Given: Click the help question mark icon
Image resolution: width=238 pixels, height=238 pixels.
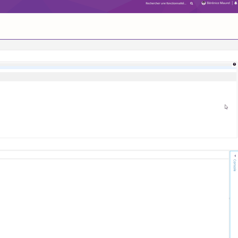Looking at the screenshot, I should (234, 64).
